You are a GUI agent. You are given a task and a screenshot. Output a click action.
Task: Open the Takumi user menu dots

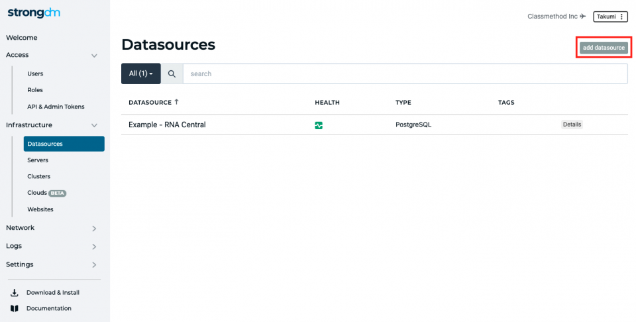click(621, 17)
